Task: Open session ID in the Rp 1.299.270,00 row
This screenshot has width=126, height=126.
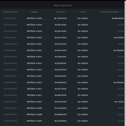Action: (10, 18)
